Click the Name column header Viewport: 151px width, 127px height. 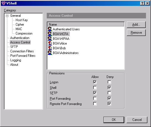86,24
